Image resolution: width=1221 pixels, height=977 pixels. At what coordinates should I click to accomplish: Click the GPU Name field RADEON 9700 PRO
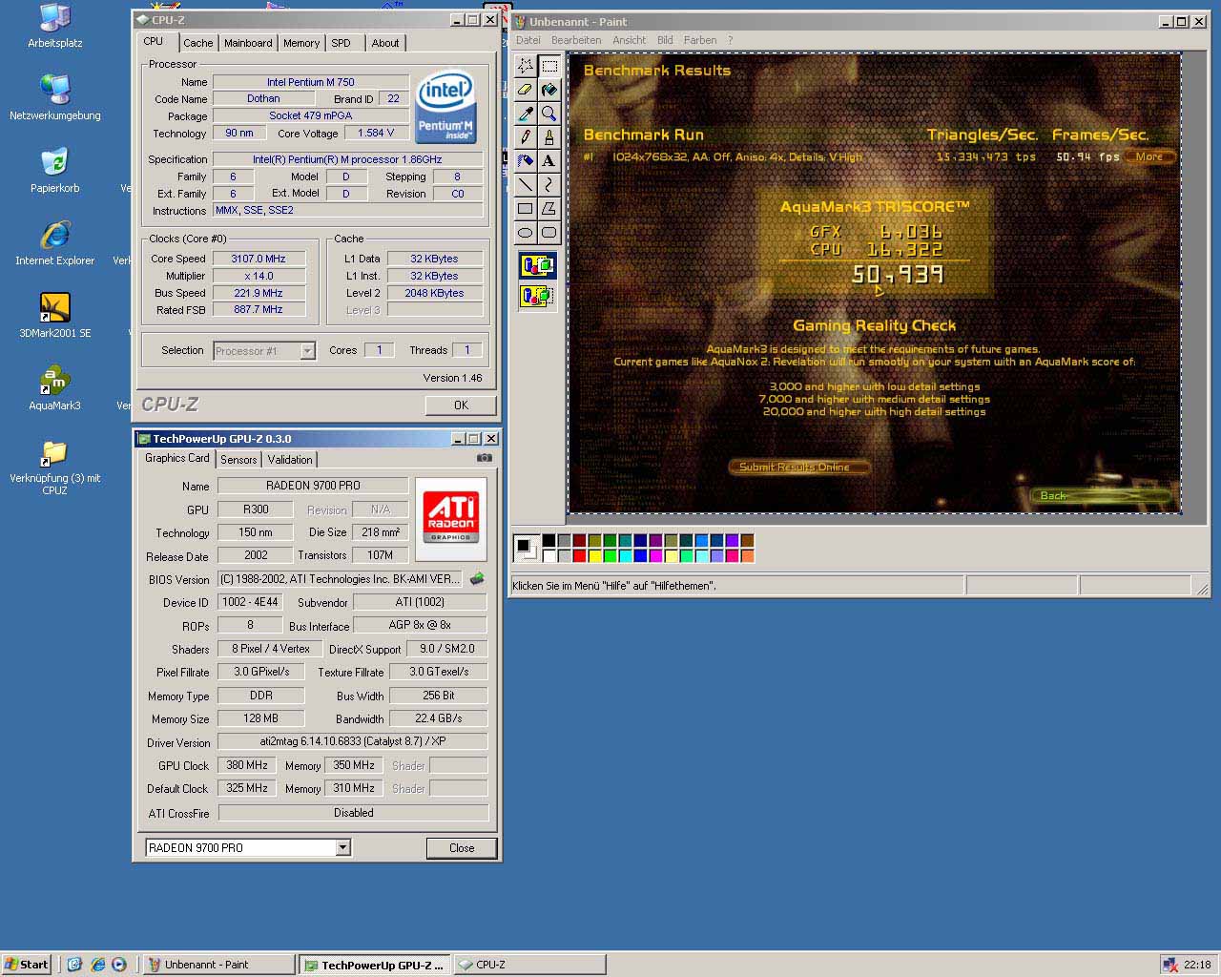pyautogui.click(x=313, y=486)
